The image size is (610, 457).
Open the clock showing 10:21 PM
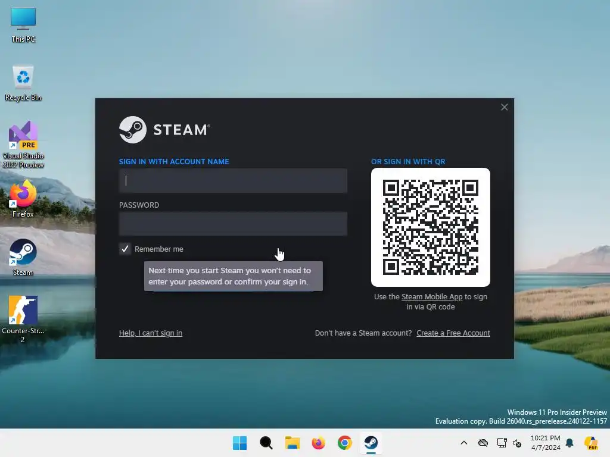pos(546,443)
